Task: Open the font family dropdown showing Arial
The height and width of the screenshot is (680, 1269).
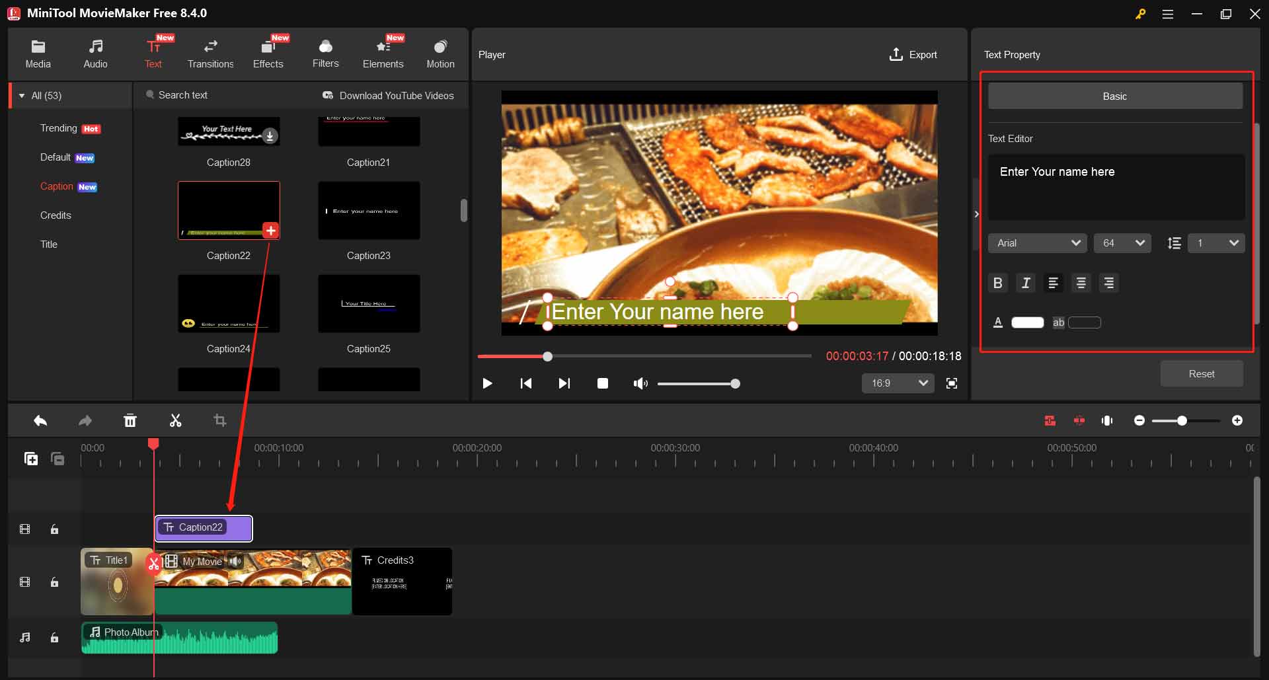Action: pos(1036,243)
